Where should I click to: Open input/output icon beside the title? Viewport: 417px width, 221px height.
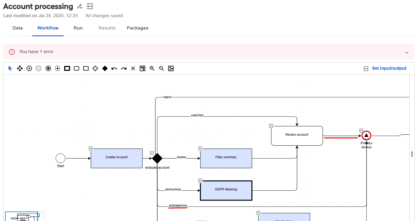click(x=90, y=6)
